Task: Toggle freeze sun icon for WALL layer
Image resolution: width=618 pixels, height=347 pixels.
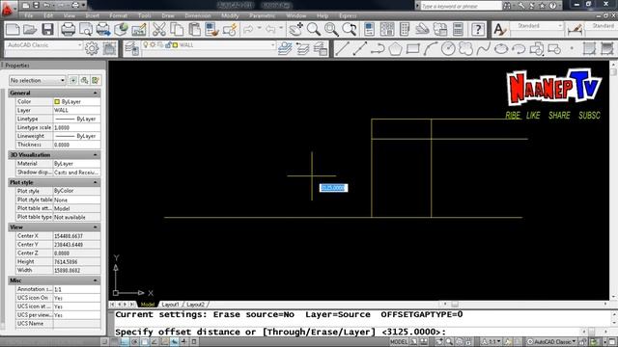Action: (153, 45)
